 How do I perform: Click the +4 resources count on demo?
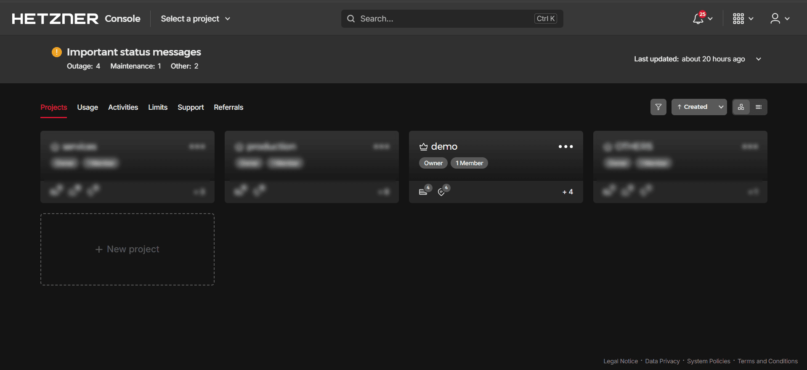568,192
